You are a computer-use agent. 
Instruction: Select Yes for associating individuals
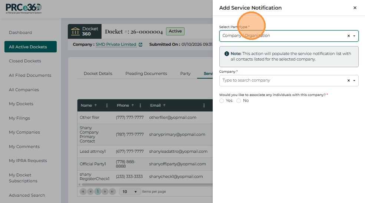tap(222, 101)
